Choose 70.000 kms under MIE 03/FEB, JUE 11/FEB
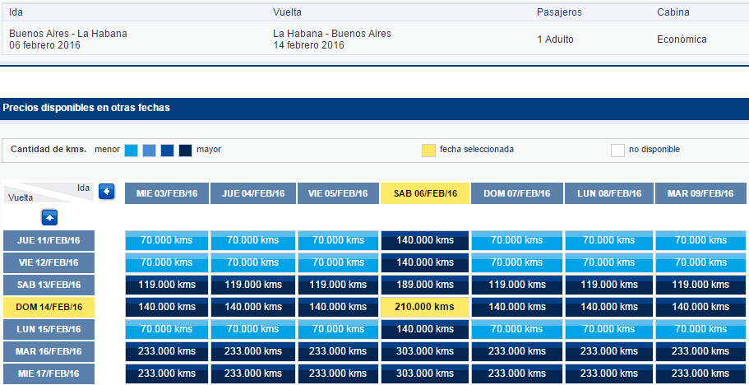The height and width of the screenshot is (385, 749). 167,240
